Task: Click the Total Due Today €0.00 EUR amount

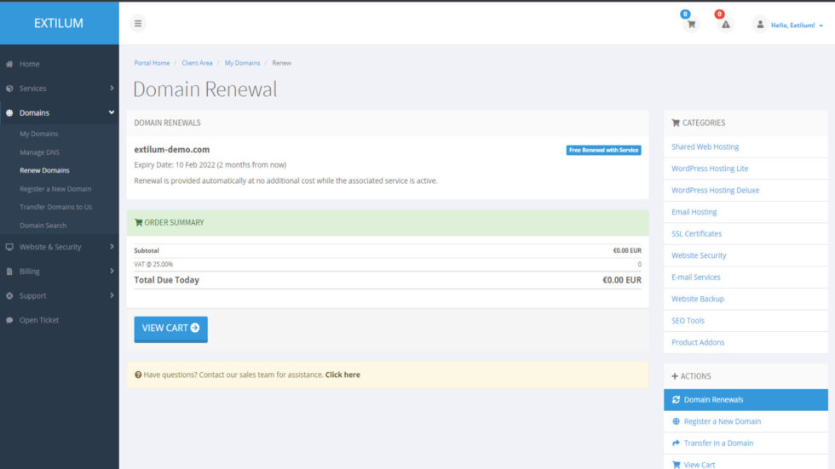Action: 622,280
